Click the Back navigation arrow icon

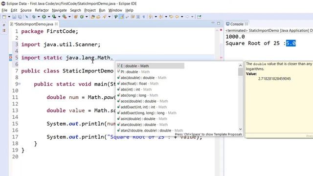tap(177, 17)
